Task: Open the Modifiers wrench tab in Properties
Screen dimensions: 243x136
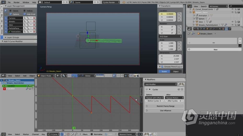Action: [x=214, y=29]
